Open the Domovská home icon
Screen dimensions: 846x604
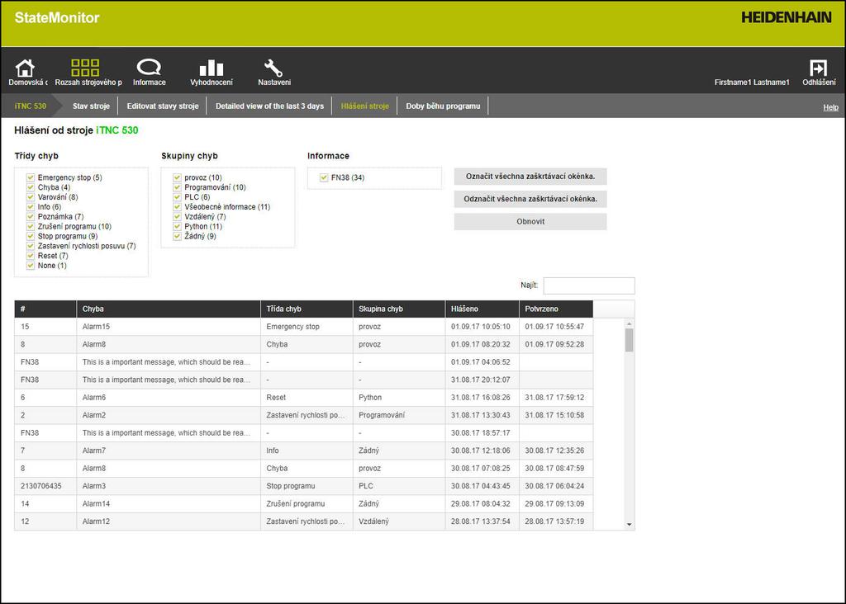pyautogui.click(x=25, y=68)
